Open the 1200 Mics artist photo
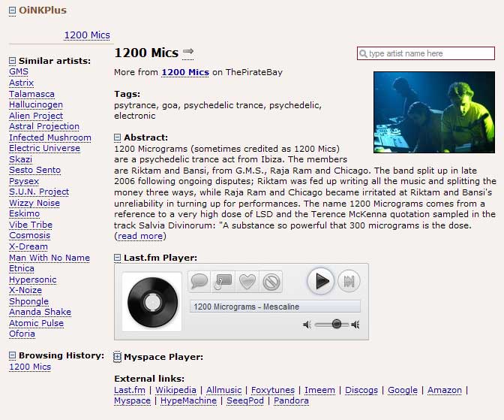The image size is (504, 420). [434, 112]
